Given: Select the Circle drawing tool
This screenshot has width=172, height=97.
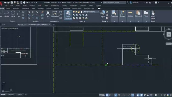Looking at the screenshot, I should click(13, 14).
